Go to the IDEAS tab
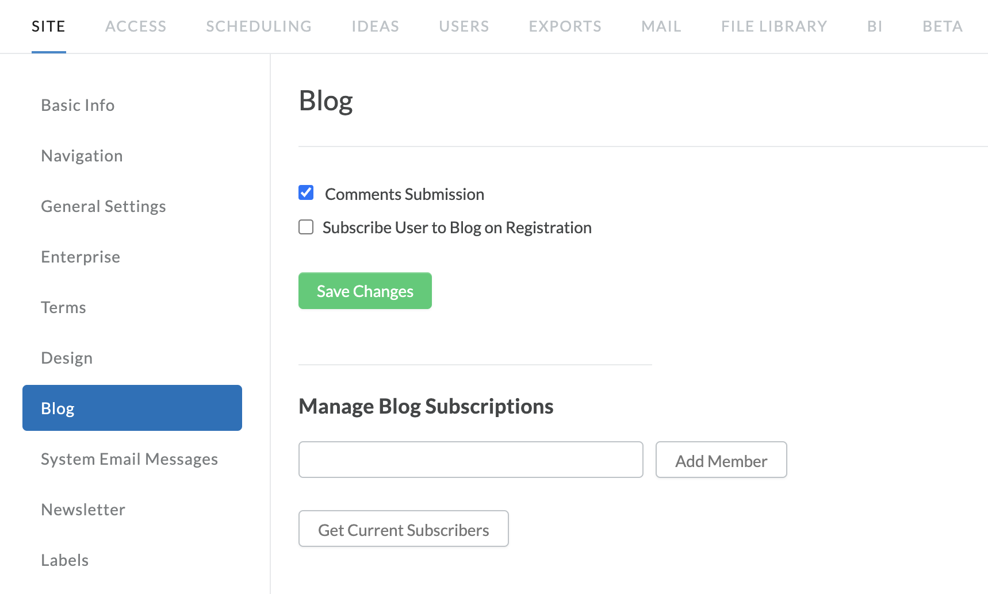This screenshot has width=988, height=594. tap(375, 26)
